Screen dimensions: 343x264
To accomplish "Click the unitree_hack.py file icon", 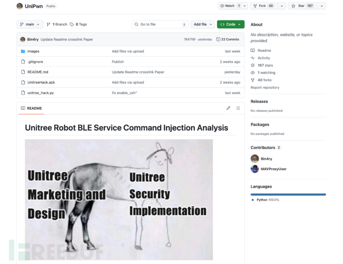I will coord(23,93).
